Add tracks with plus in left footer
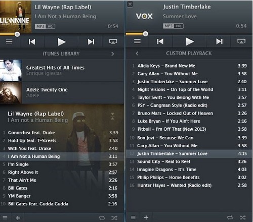The height and width of the screenshot is (222, 253). click(18, 218)
